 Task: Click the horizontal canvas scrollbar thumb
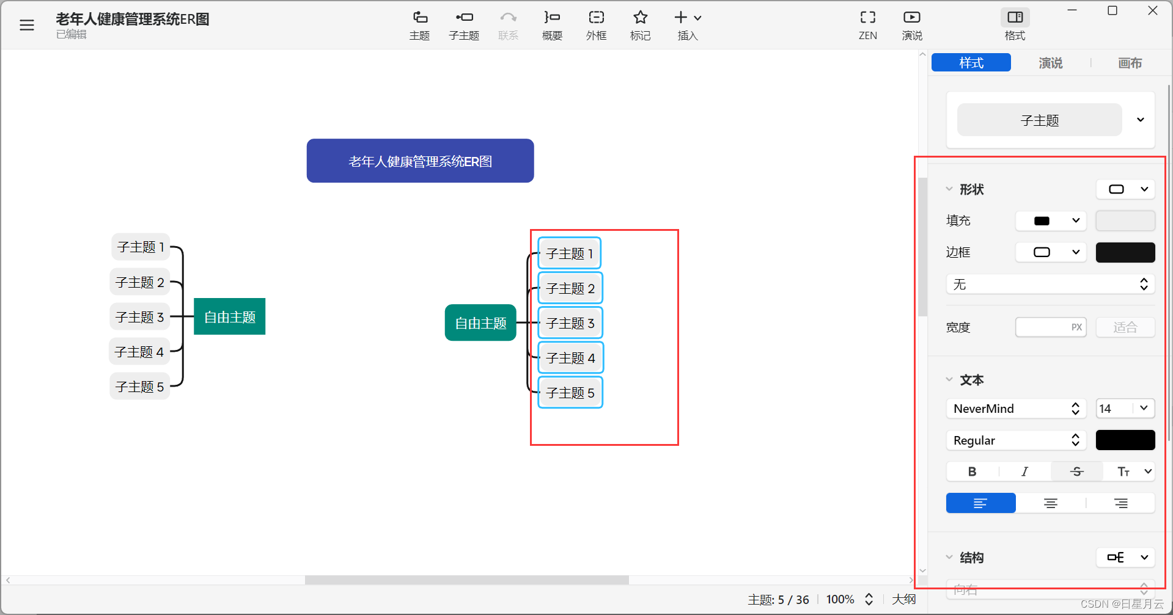(467, 580)
